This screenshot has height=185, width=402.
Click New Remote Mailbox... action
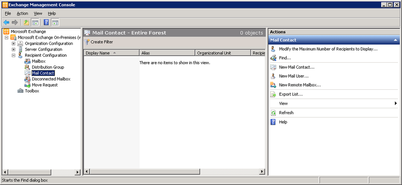point(300,85)
